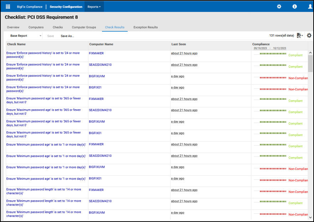Sort by Last Seen column header
Image resolution: width=314 pixels, height=222 pixels.
coord(179,44)
